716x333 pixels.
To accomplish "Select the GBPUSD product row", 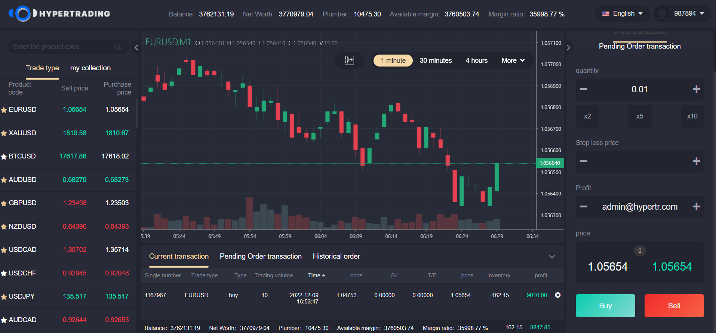I will point(67,203).
